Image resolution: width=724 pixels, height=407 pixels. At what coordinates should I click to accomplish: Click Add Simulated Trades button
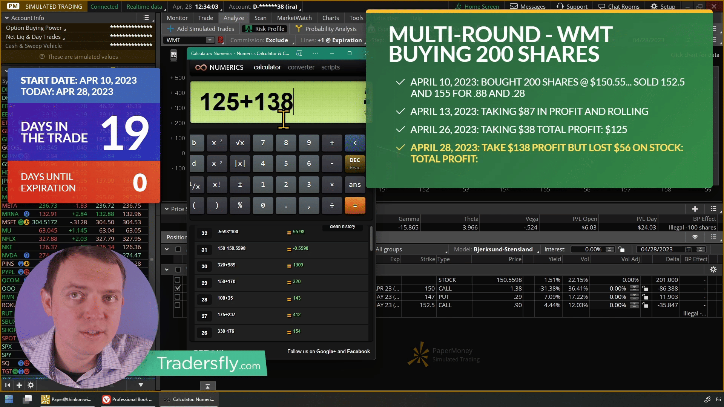click(201, 29)
